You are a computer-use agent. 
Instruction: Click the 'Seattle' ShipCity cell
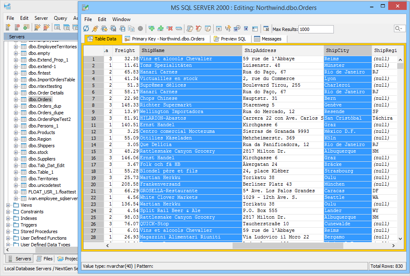click(348, 197)
